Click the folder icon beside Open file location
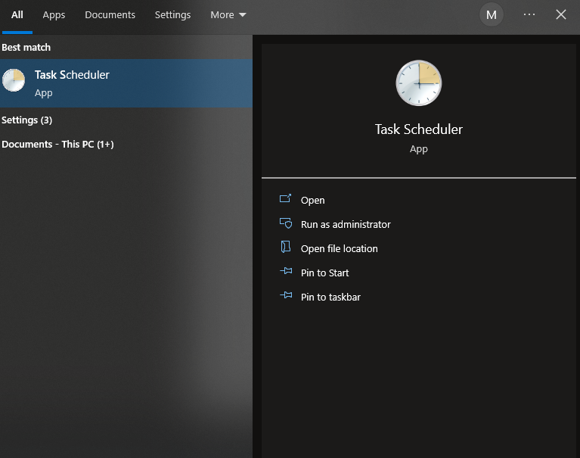This screenshot has width=580, height=458. click(x=286, y=247)
